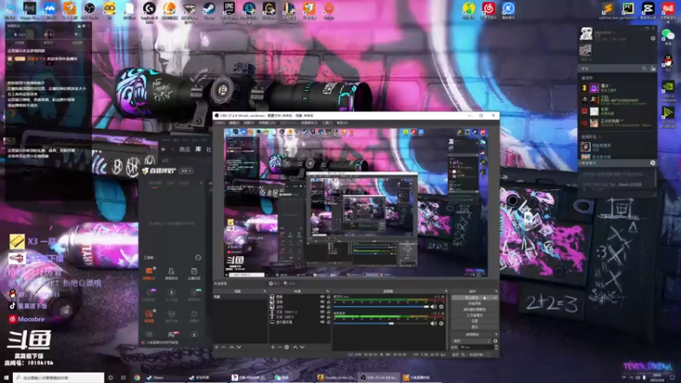Open source properties gear below sources list
Viewport: 681px width, 383px height.
pyautogui.click(x=287, y=347)
